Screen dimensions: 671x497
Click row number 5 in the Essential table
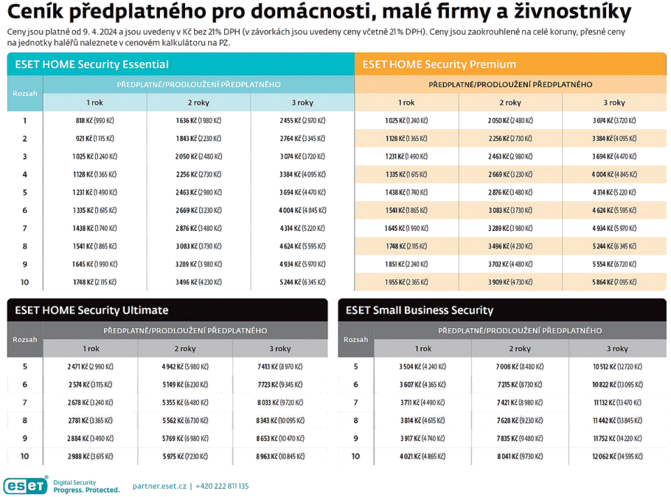(25, 192)
